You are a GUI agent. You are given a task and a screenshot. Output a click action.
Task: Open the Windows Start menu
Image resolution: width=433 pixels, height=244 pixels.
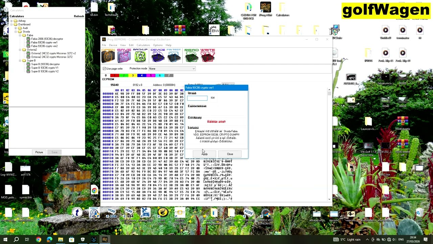tap(5, 240)
